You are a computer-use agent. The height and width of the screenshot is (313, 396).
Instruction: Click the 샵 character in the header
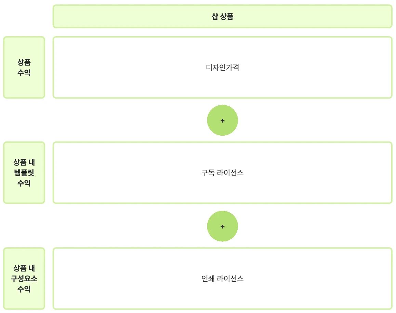tap(215, 16)
